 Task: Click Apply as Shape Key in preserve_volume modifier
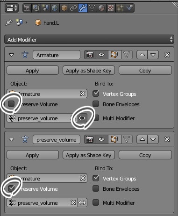(x=89, y=155)
